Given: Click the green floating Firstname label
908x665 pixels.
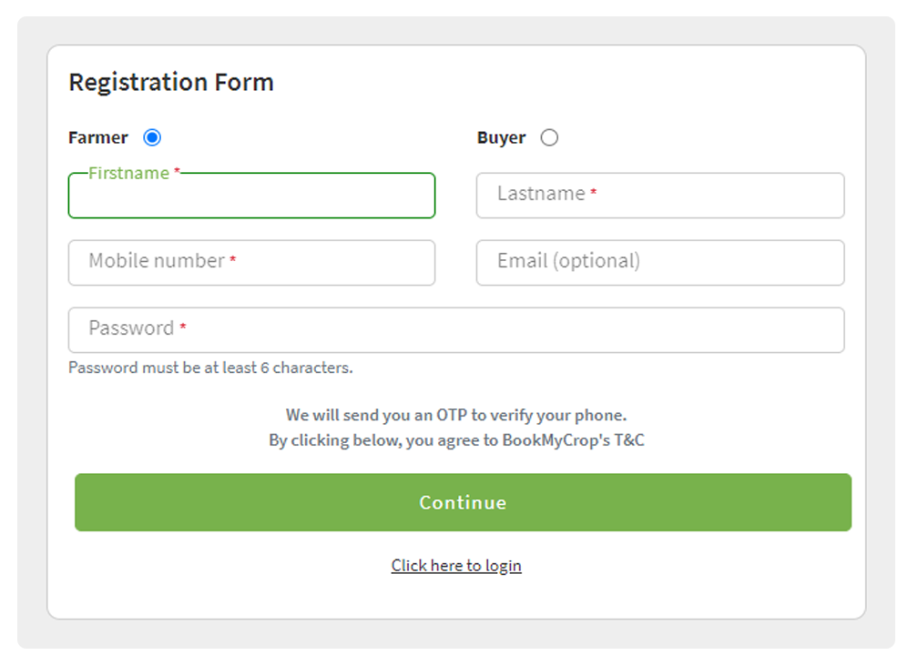Looking at the screenshot, I should tap(128, 173).
